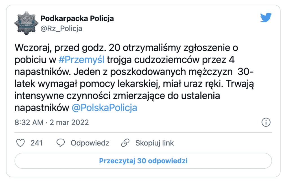Click the Odpowiedz reply label

click(x=90, y=143)
